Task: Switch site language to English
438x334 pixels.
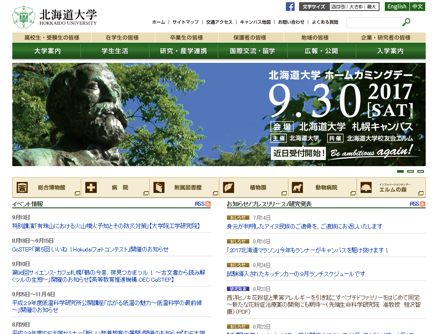Action: pyautogui.click(x=397, y=7)
